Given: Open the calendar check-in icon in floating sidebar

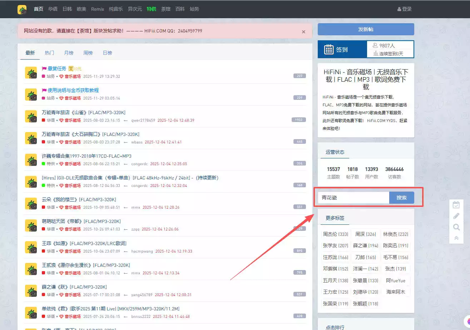Looking at the screenshot, I should [456, 205].
